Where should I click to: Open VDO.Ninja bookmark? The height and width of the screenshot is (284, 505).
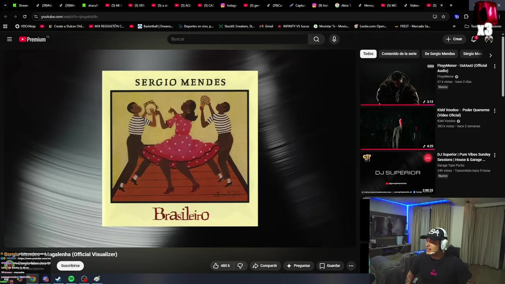[25, 26]
